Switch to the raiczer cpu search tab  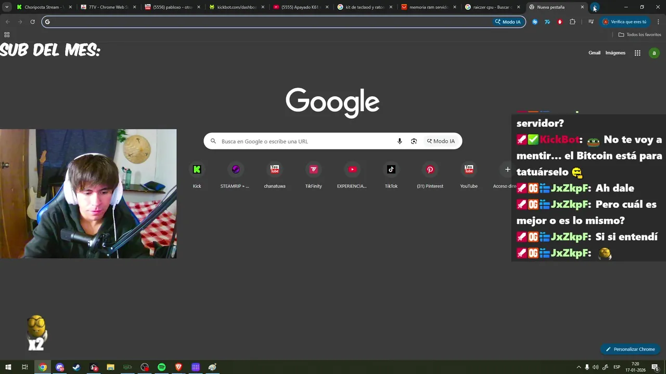(x=492, y=7)
